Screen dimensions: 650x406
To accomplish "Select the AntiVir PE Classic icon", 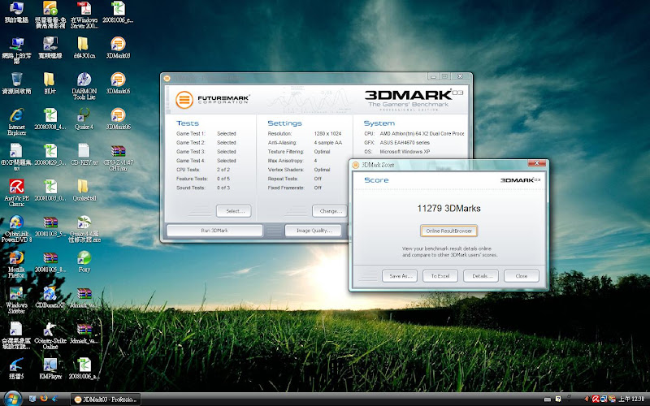I will (x=16, y=192).
